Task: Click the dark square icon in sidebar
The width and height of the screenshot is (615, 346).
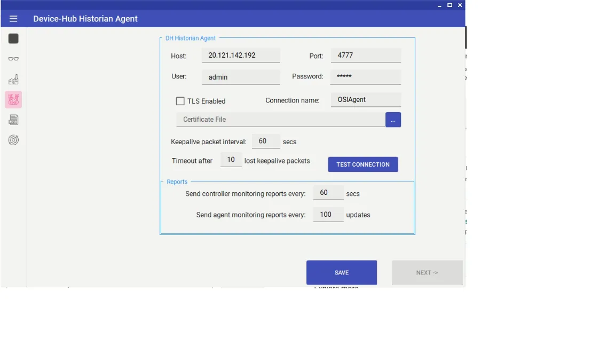Action: click(x=13, y=38)
